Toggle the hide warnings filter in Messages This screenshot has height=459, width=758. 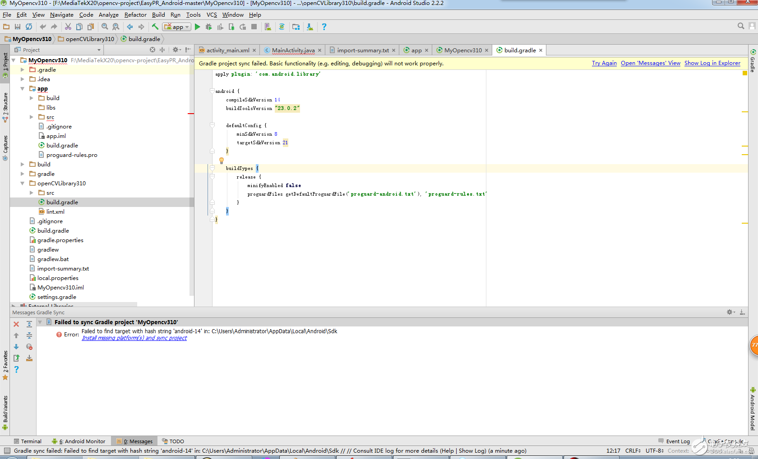tap(29, 347)
